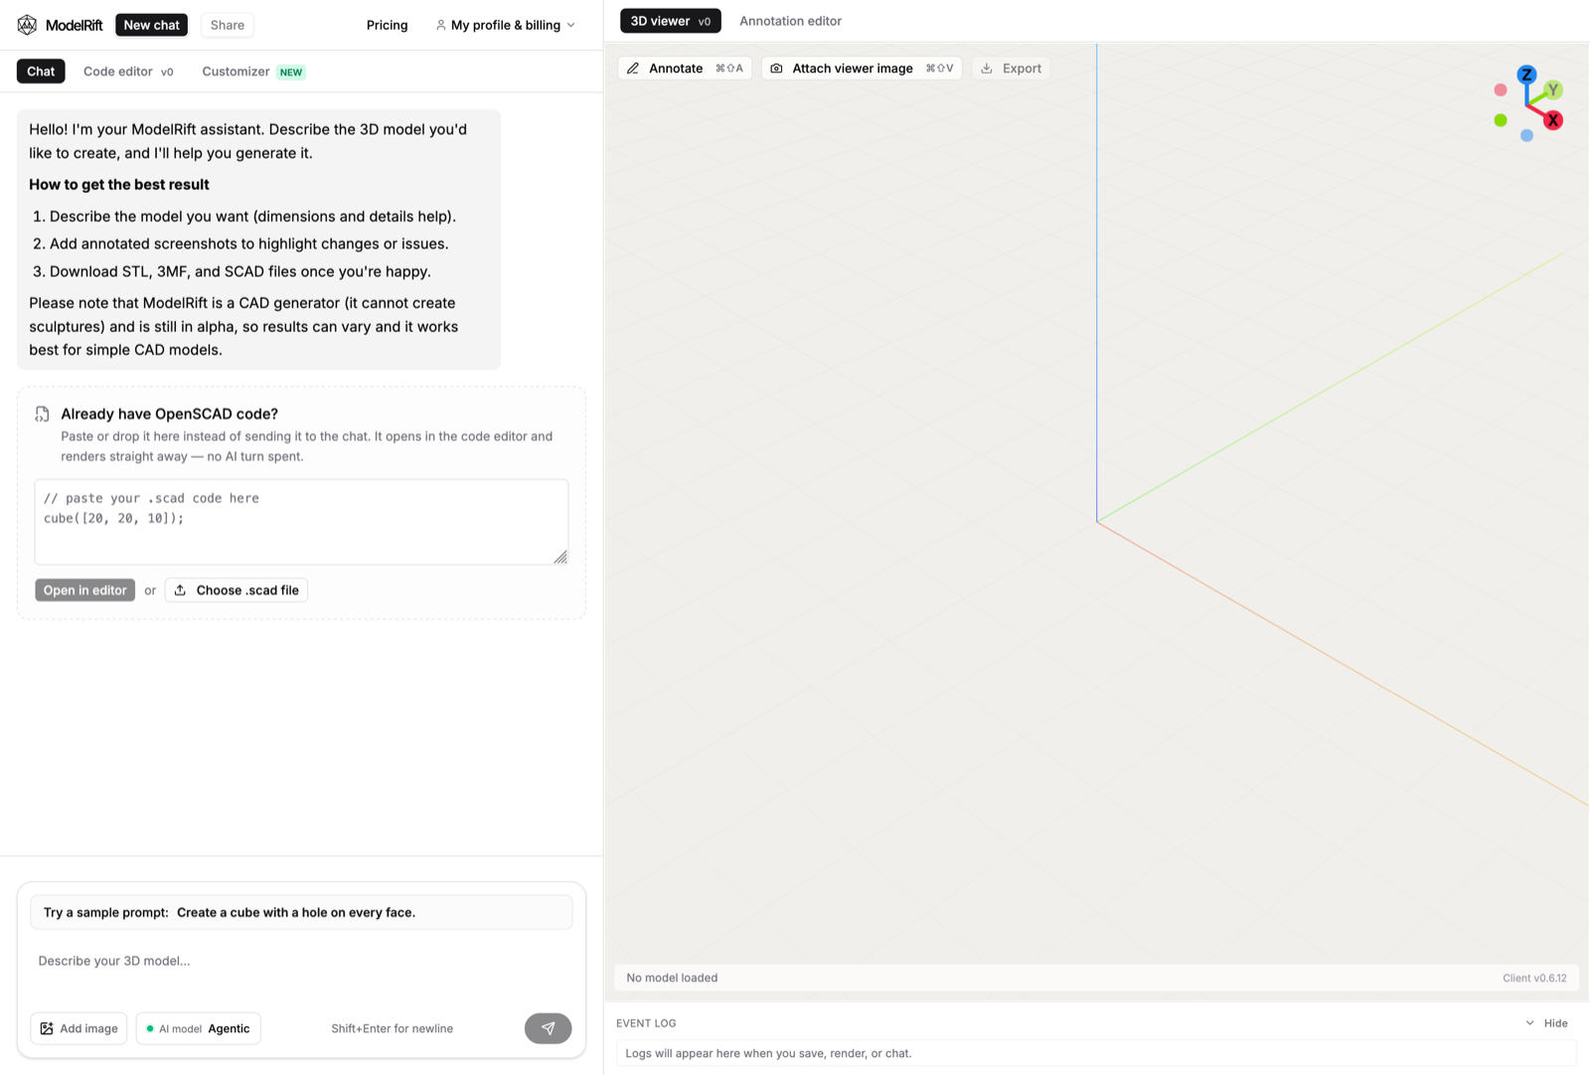Viewport: 1590px width, 1075px height.
Task: Click the Annotate pencil button
Action: pos(684,69)
